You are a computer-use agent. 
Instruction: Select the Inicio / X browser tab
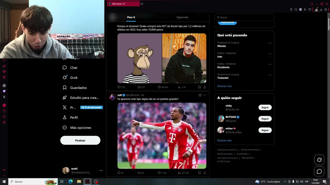[123, 4]
